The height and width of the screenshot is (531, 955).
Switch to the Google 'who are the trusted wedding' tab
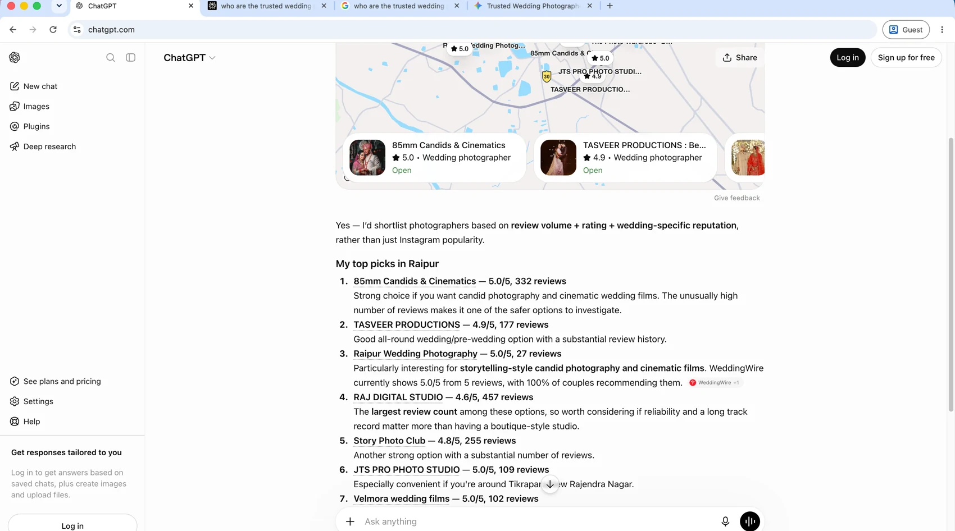[x=400, y=6]
